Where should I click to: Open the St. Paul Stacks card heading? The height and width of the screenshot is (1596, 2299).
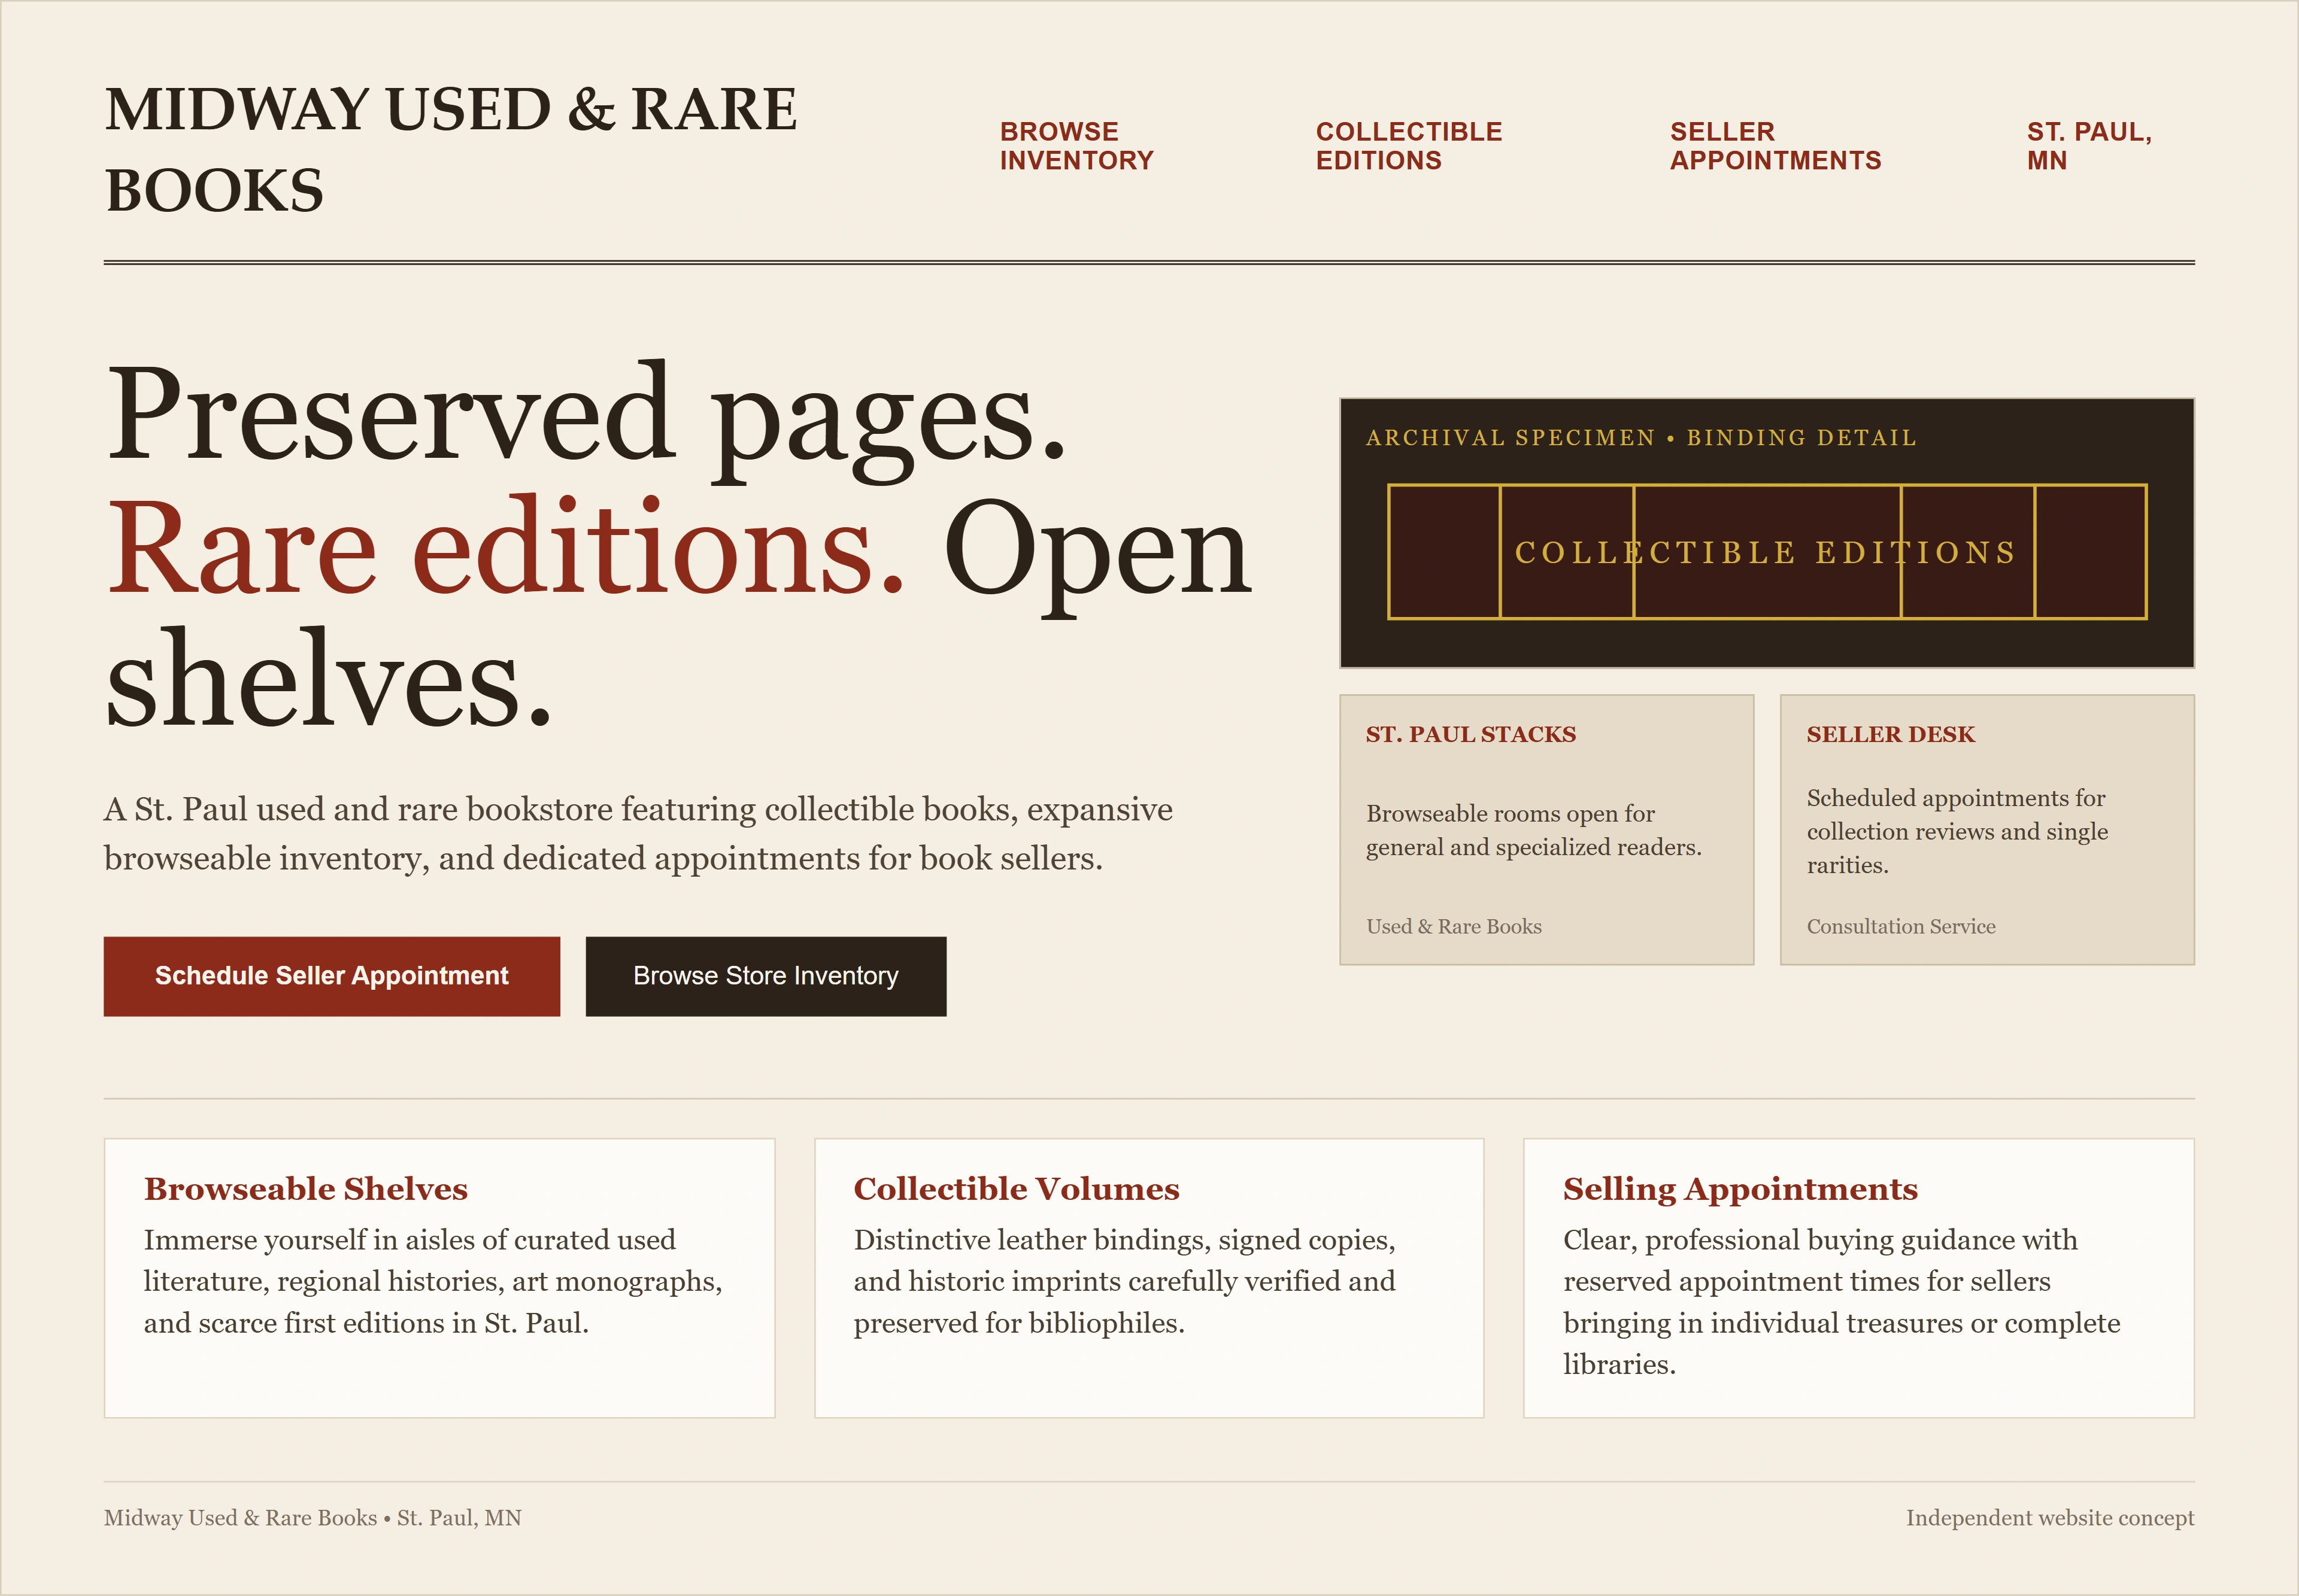click(x=1470, y=734)
